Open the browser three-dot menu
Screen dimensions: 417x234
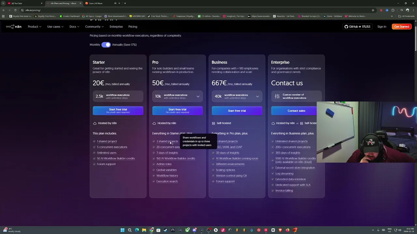[413, 10]
